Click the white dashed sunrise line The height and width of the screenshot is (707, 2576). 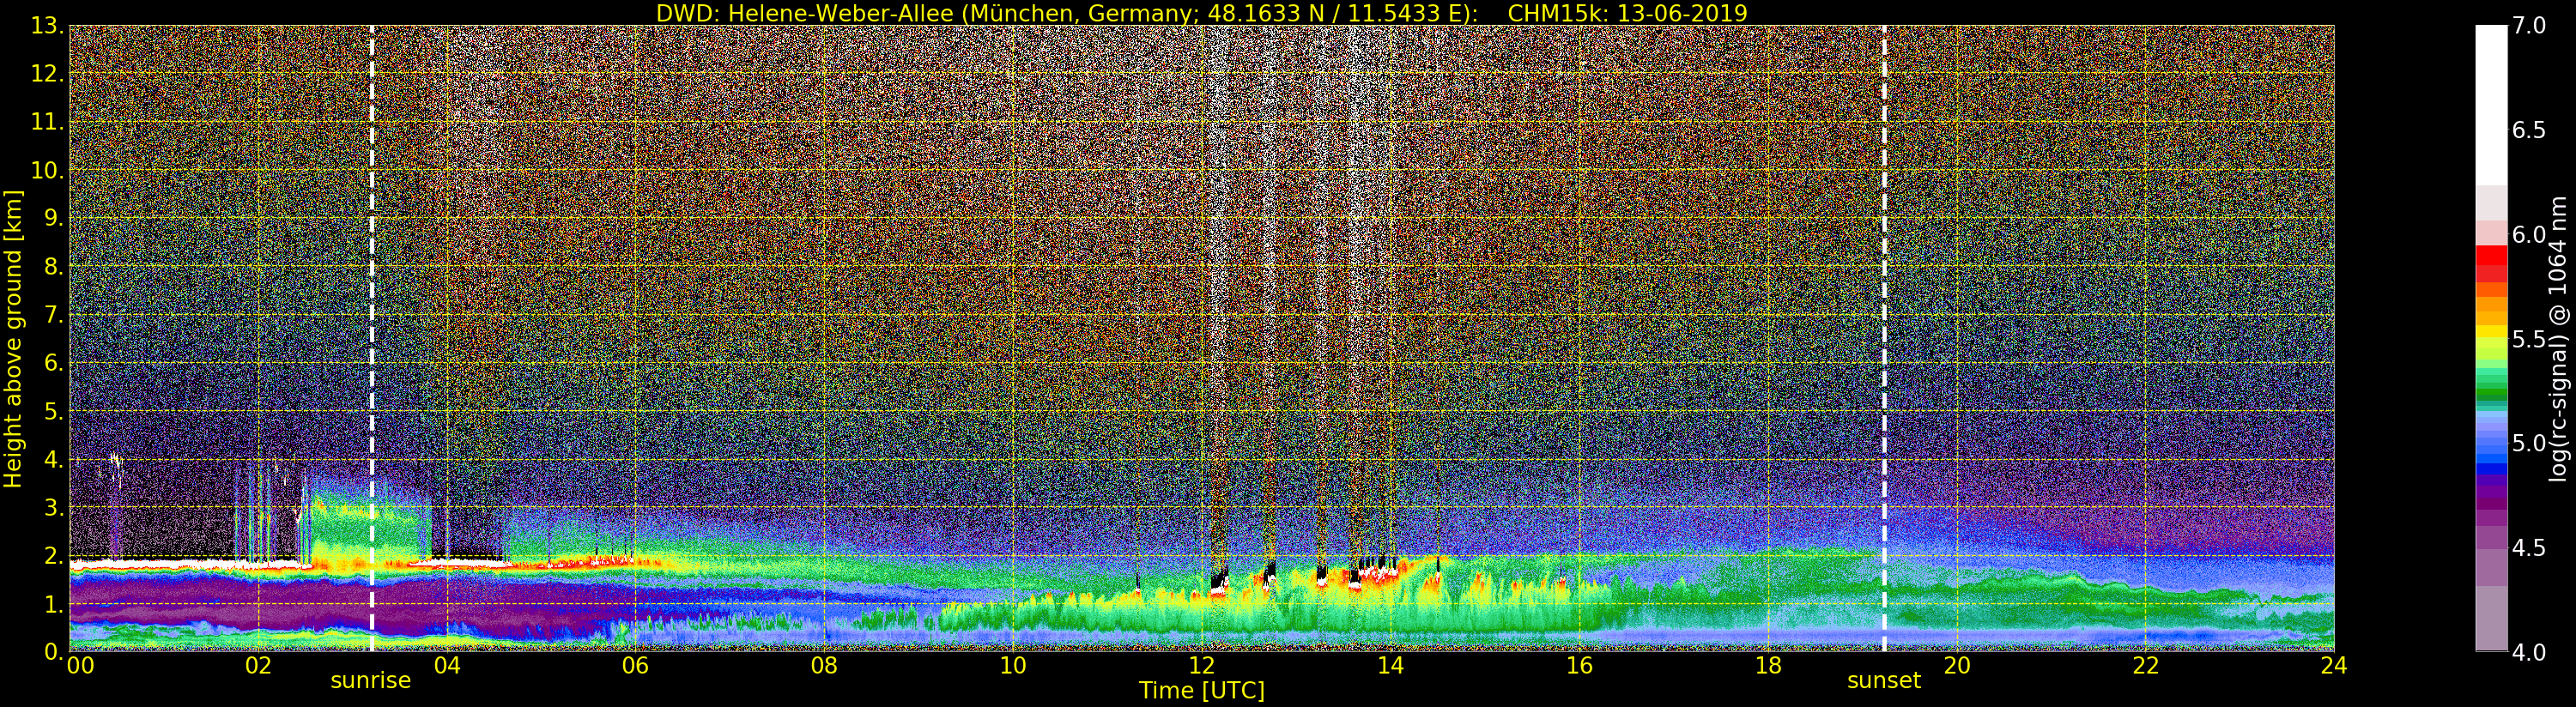click(372, 339)
